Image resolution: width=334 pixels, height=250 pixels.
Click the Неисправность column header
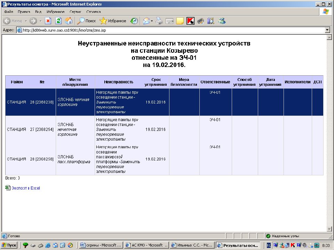119,82
